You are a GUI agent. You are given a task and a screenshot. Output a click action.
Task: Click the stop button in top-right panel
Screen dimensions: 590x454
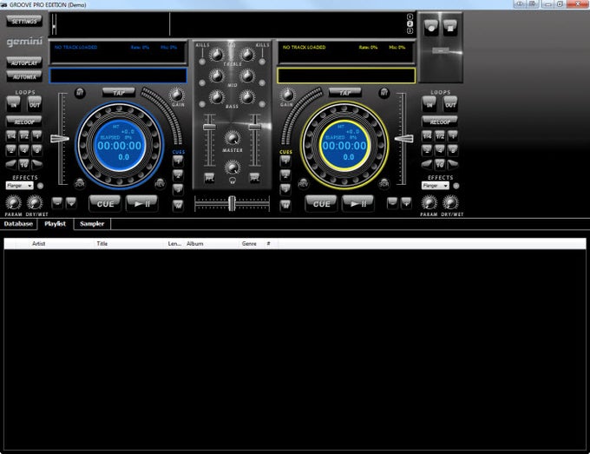(x=450, y=28)
